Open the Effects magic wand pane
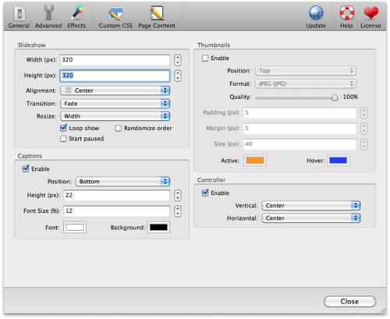Screen dimensions: 390x319 (76, 17)
